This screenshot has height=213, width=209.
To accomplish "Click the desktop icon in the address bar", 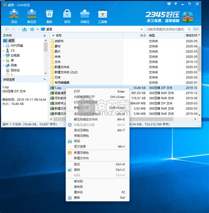I will tap(43, 29).
